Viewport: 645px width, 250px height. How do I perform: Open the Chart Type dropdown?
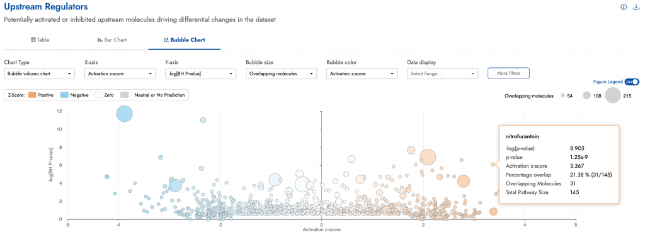click(39, 73)
